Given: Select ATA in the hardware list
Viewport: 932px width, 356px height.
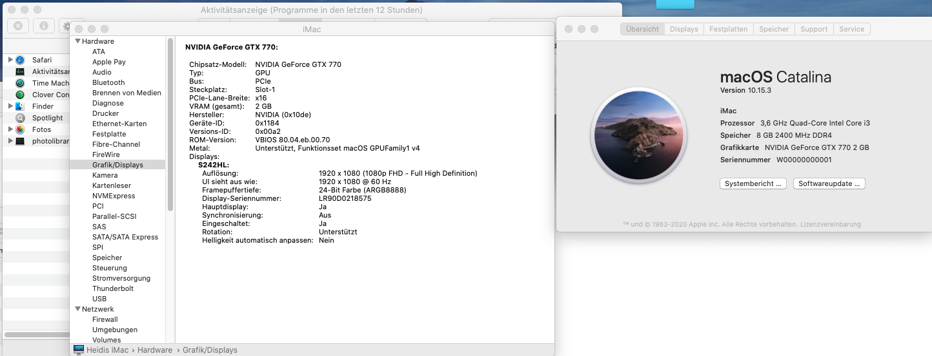Looking at the screenshot, I should (x=99, y=52).
